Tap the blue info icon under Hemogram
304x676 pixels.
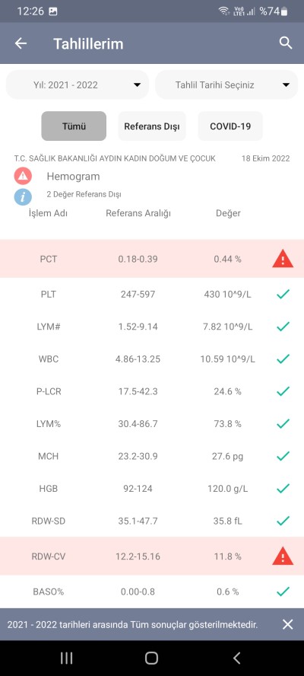point(23,196)
